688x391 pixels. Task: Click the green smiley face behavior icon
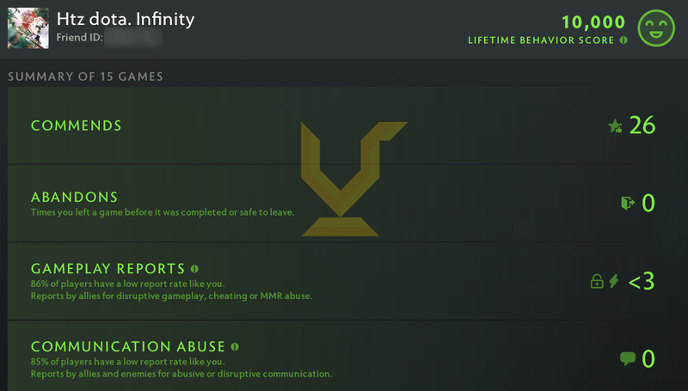tap(657, 28)
